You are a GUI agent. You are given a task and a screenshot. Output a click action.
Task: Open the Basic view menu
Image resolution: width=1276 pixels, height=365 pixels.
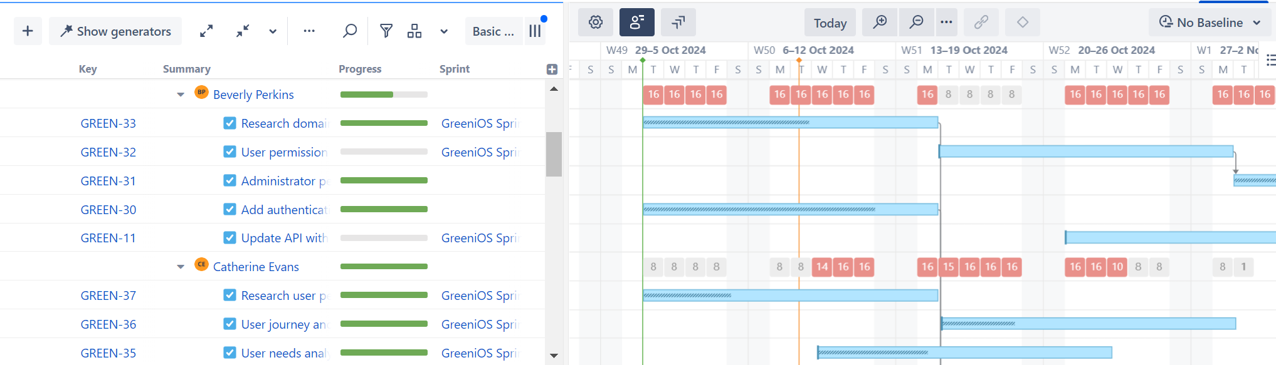click(493, 31)
